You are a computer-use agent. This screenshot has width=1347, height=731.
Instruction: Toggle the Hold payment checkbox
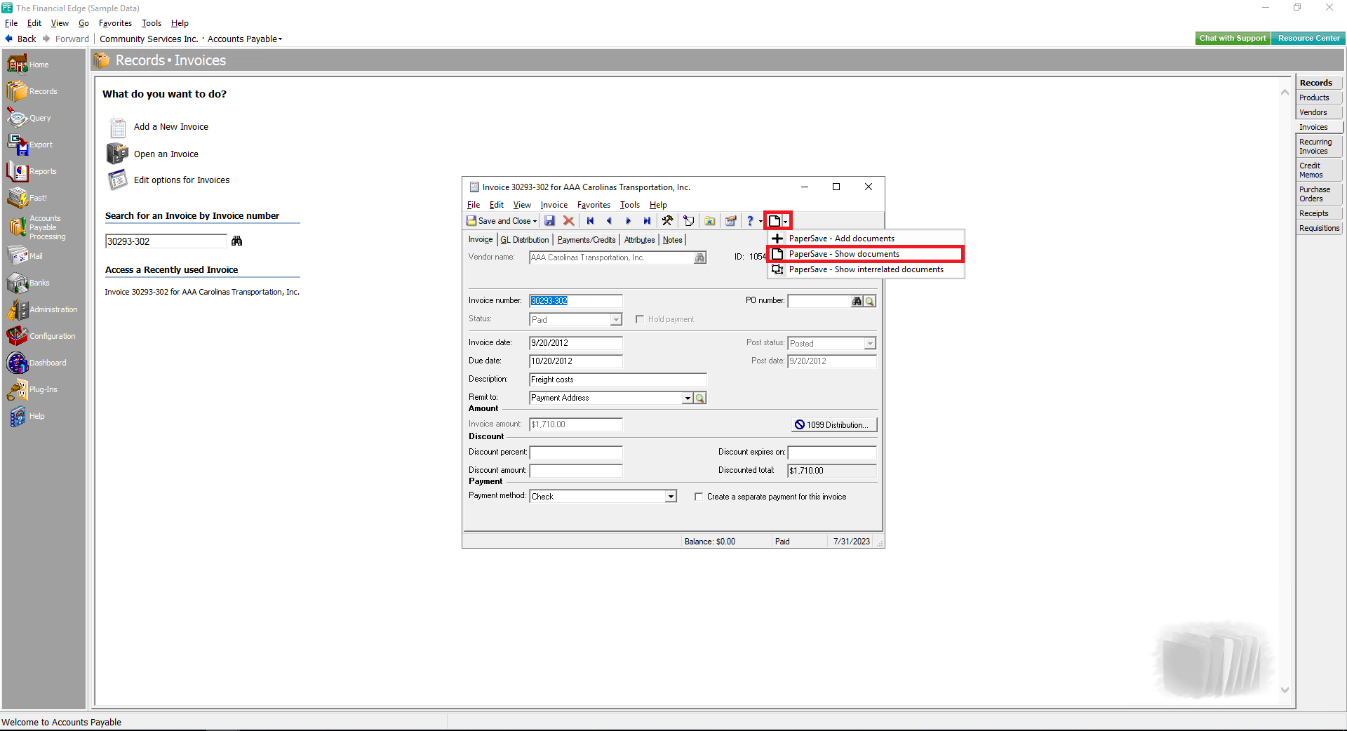640,319
